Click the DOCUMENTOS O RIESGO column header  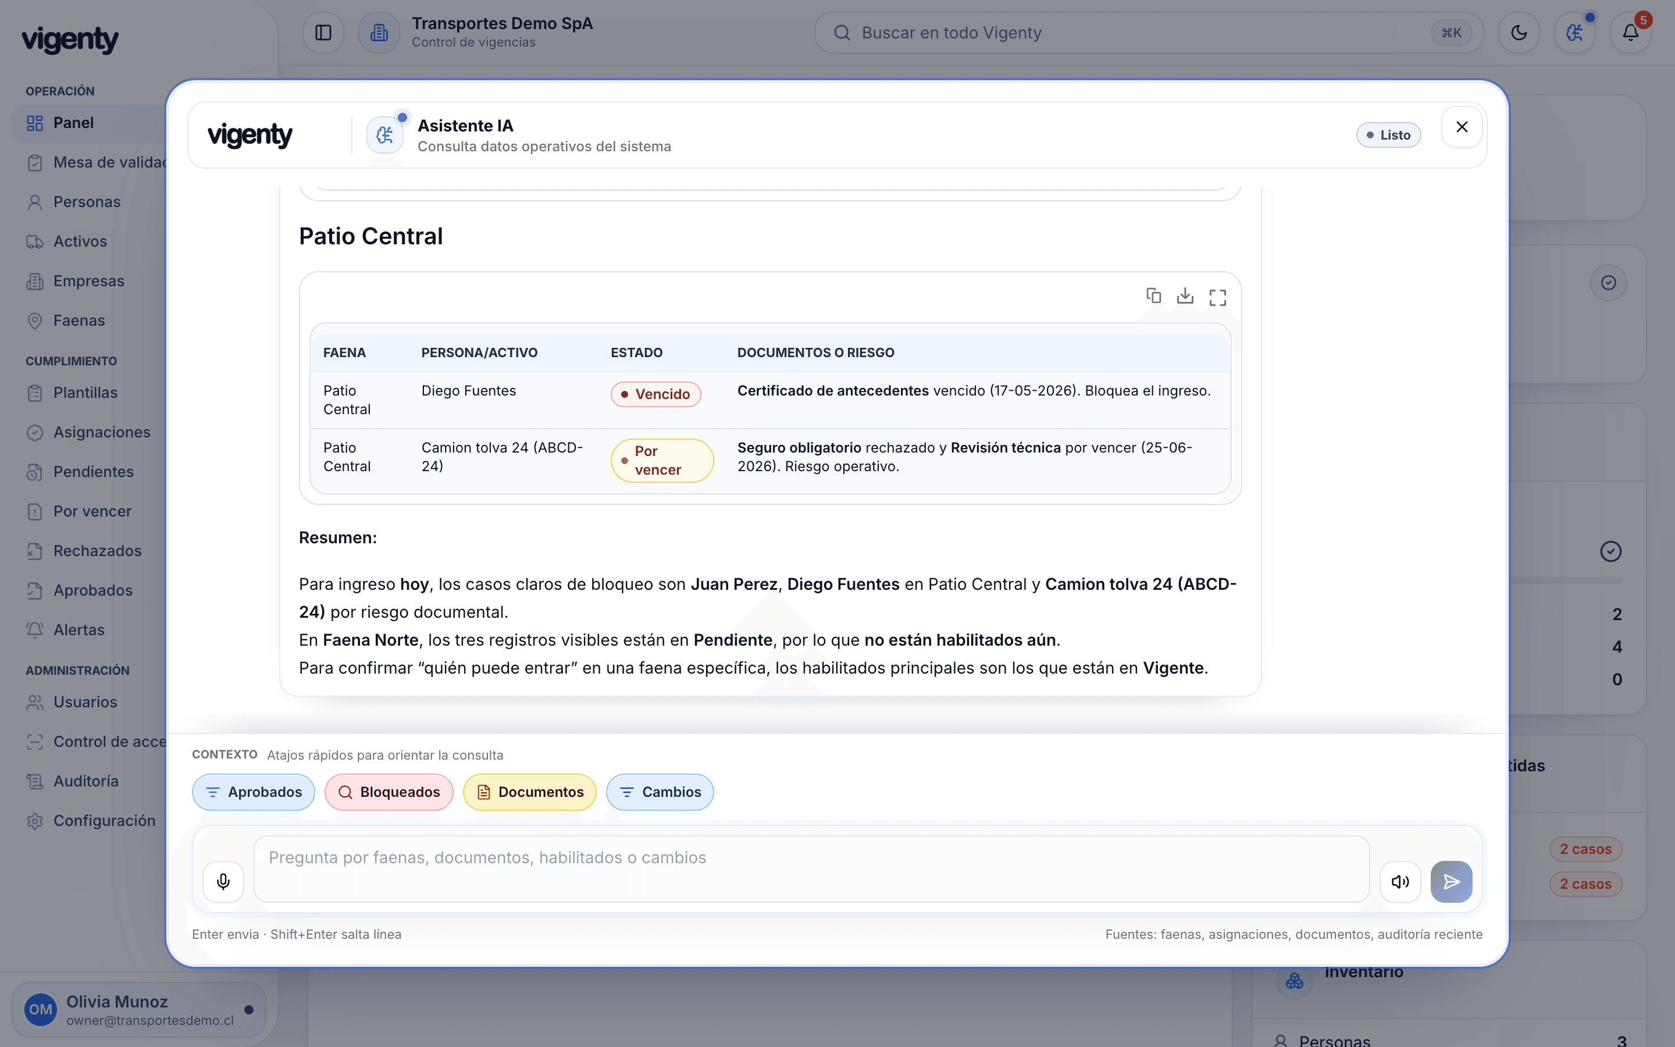(x=815, y=352)
